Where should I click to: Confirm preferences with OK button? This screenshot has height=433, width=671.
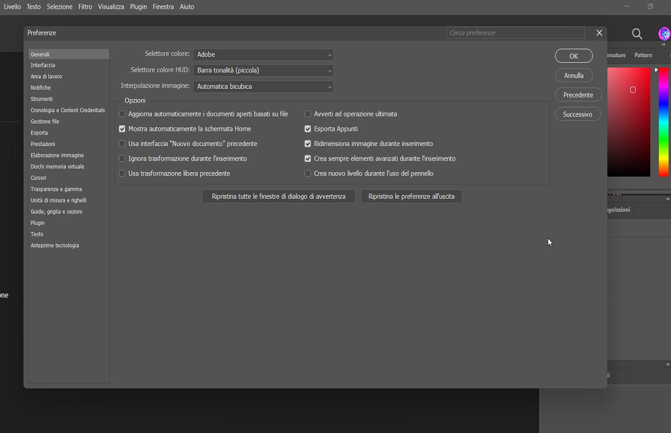tap(574, 56)
